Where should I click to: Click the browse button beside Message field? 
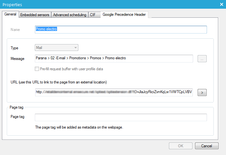pyautogui.click(x=201, y=59)
